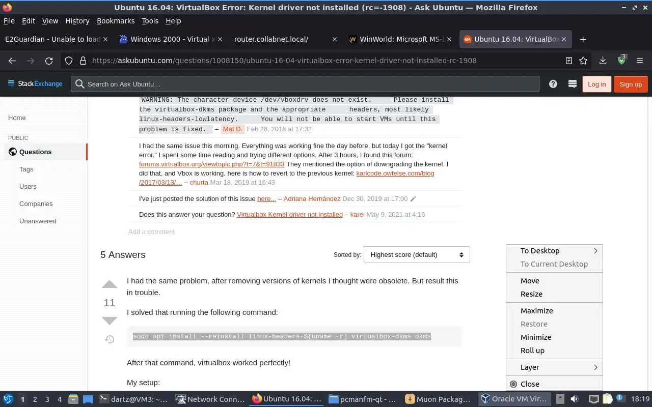
Task: Show activity history of first answer
Action: [110, 339]
